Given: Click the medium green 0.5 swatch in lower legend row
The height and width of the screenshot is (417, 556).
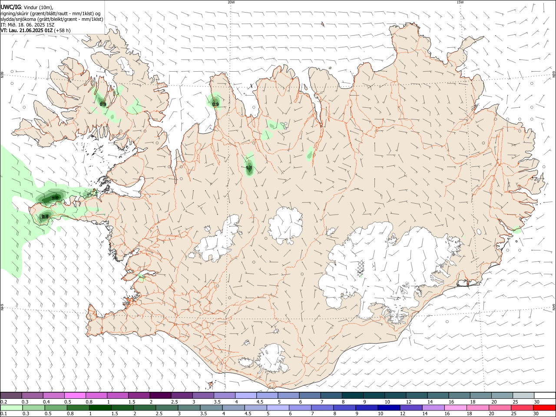Looking at the screenshot, I should pos(56,407).
